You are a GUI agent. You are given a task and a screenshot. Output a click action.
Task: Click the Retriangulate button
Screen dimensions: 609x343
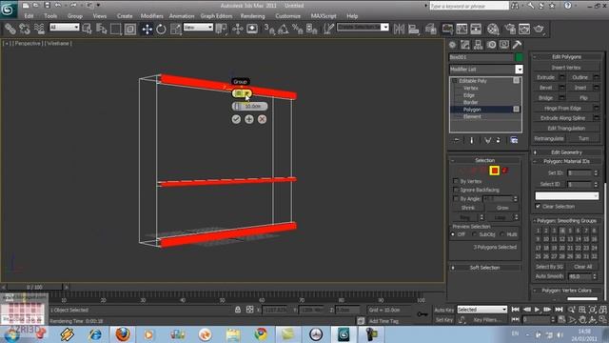[x=549, y=138]
